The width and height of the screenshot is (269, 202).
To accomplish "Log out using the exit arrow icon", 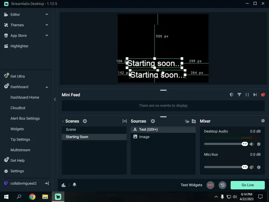I will click(47, 183).
